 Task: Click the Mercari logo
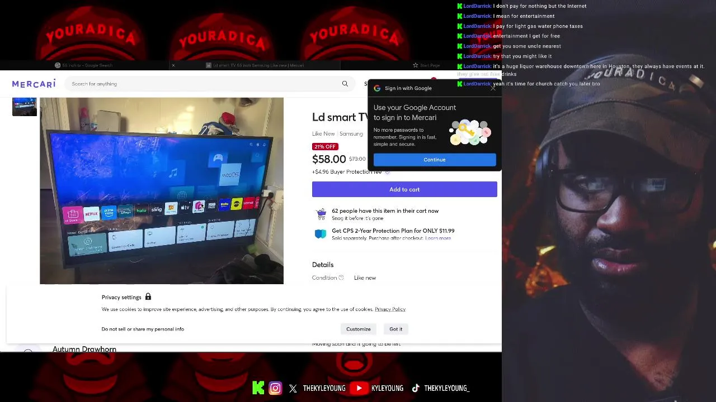pos(34,84)
